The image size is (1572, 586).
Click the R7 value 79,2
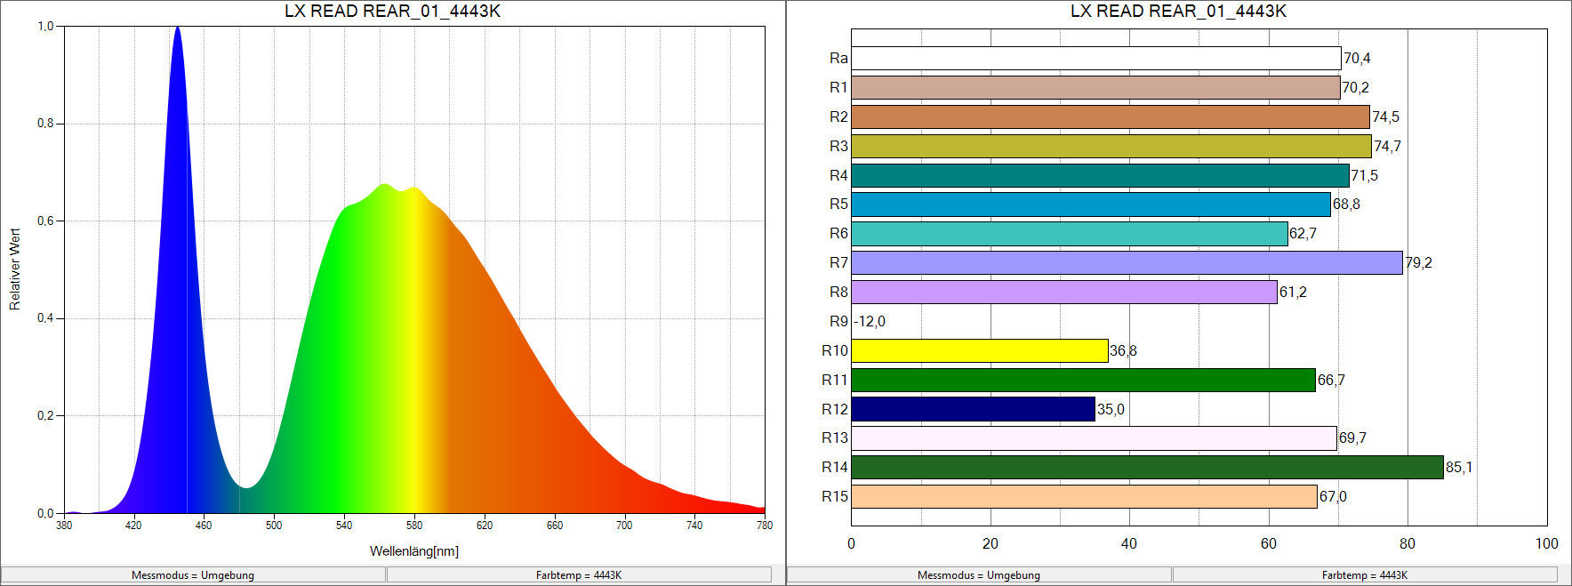pyautogui.click(x=1418, y=262)
